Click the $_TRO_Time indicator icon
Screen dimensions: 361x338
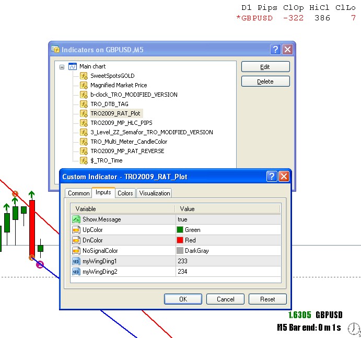[x=84, y=160]
